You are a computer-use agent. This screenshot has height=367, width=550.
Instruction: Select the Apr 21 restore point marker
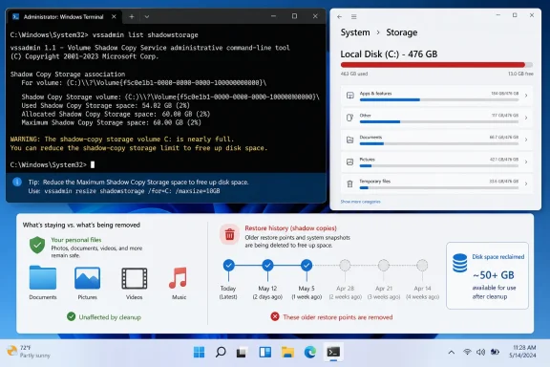384,265
